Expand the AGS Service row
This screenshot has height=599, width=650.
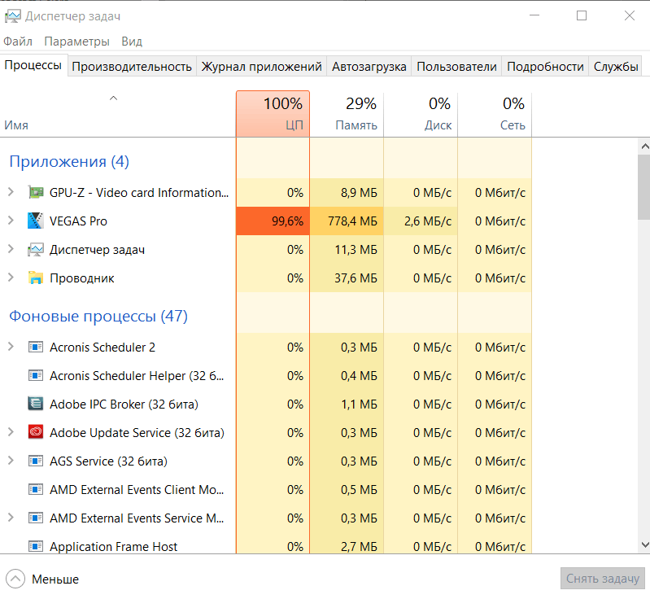(11, 461)
